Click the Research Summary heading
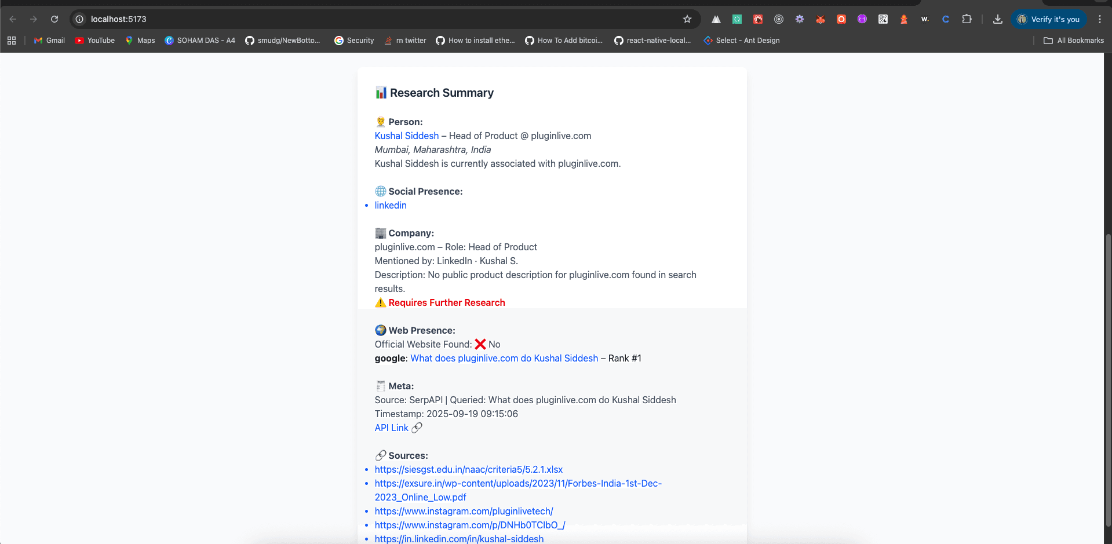The height and width of the screenshot is (544, 1112). tap(442, 93)
